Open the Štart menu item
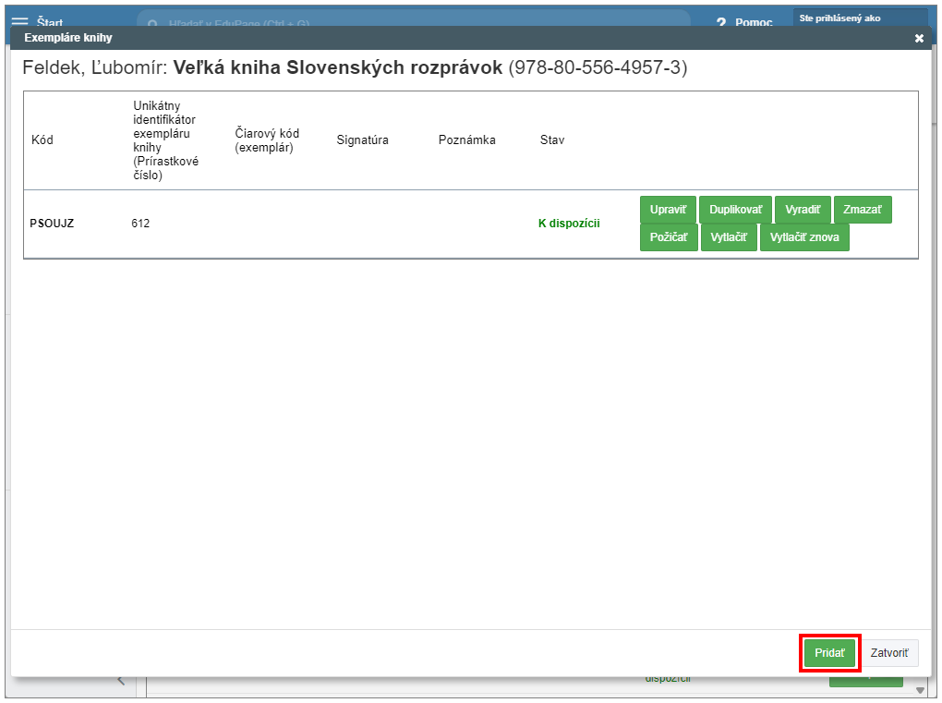The height and width of the screenshot is (703, 942). coord(50,20)
